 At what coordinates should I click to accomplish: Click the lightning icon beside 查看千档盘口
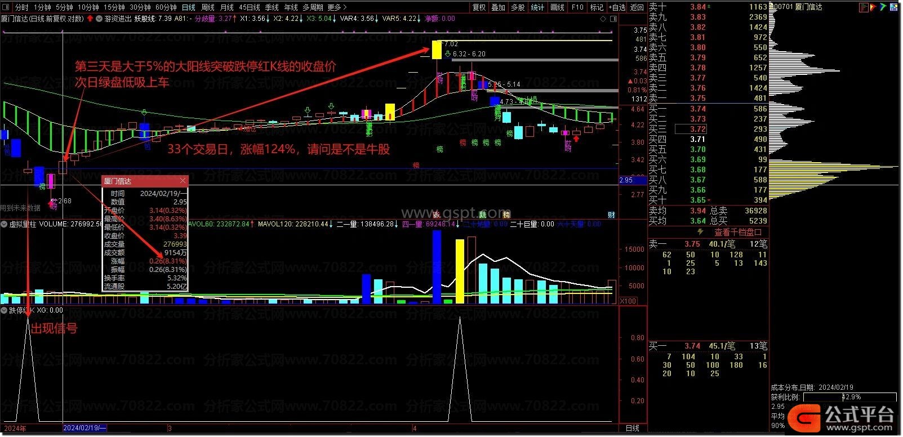pos(701,232)
